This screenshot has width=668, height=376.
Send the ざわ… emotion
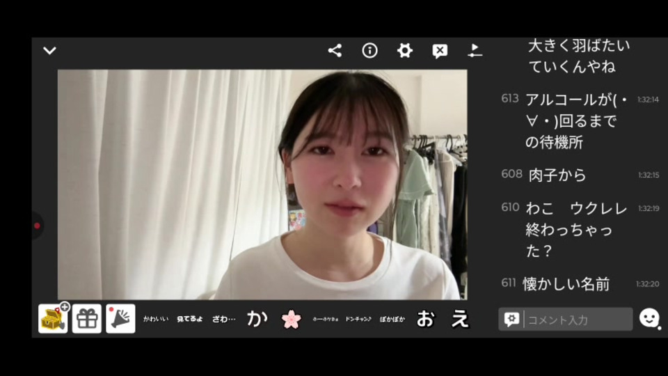pyautogui.click(x=223, y=319)
